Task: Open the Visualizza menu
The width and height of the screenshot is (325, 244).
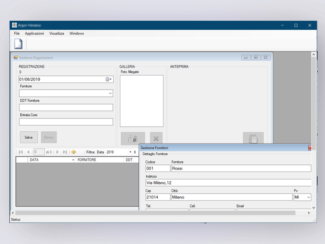Action: tap(56, 33)
